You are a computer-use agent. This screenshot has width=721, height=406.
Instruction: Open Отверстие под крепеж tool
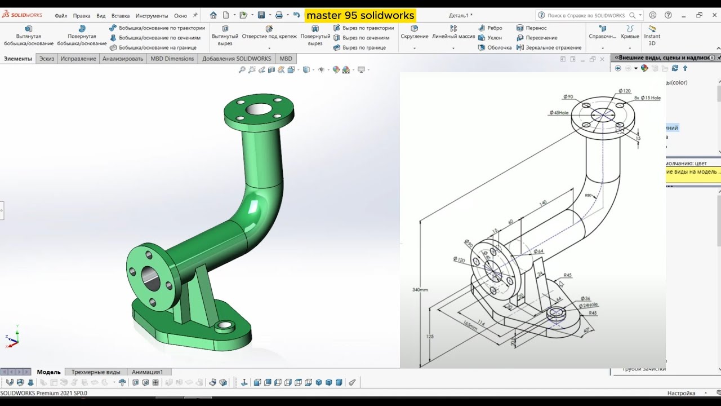[269, 32]
